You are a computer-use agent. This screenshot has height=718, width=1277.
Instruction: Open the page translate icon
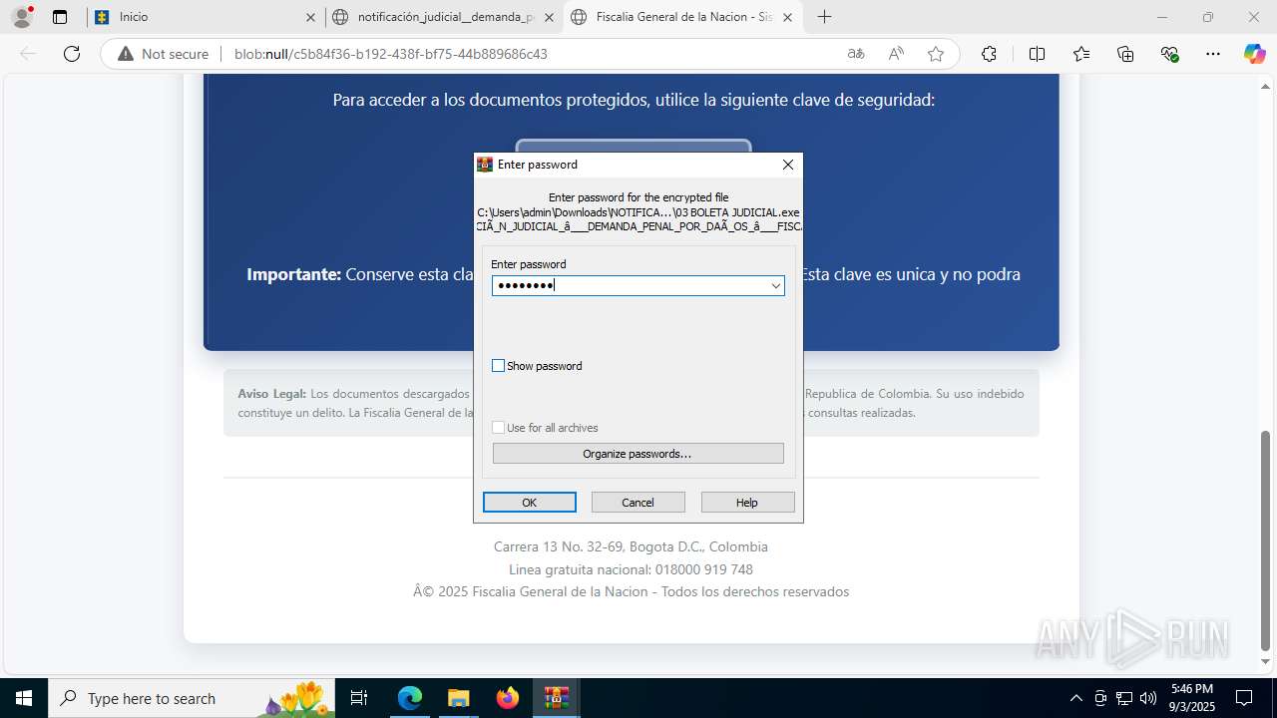point(856,54)
